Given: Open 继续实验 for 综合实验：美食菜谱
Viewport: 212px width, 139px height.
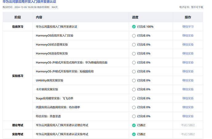Looking at the screenshot, I should click(188, 116).
